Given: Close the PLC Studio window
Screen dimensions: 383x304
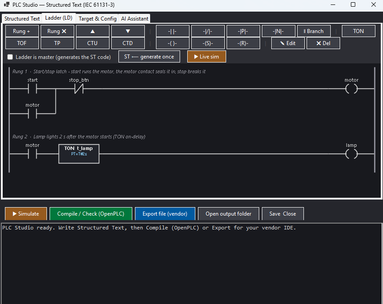Looking at the screenshot, I should [373, 4].
